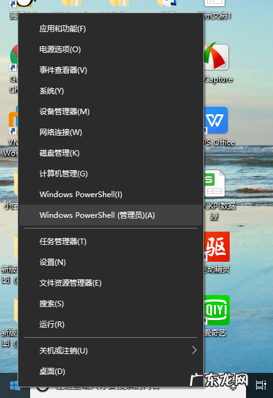
Task: Open 事件查看器(V)
Action: click(x=111, y=70)
